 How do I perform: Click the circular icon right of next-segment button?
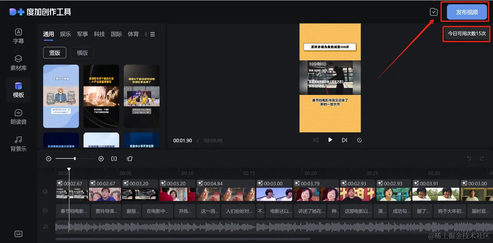(359, 140)
